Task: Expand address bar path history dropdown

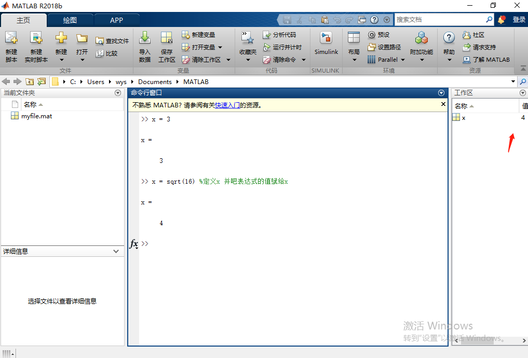Action: 513,81
